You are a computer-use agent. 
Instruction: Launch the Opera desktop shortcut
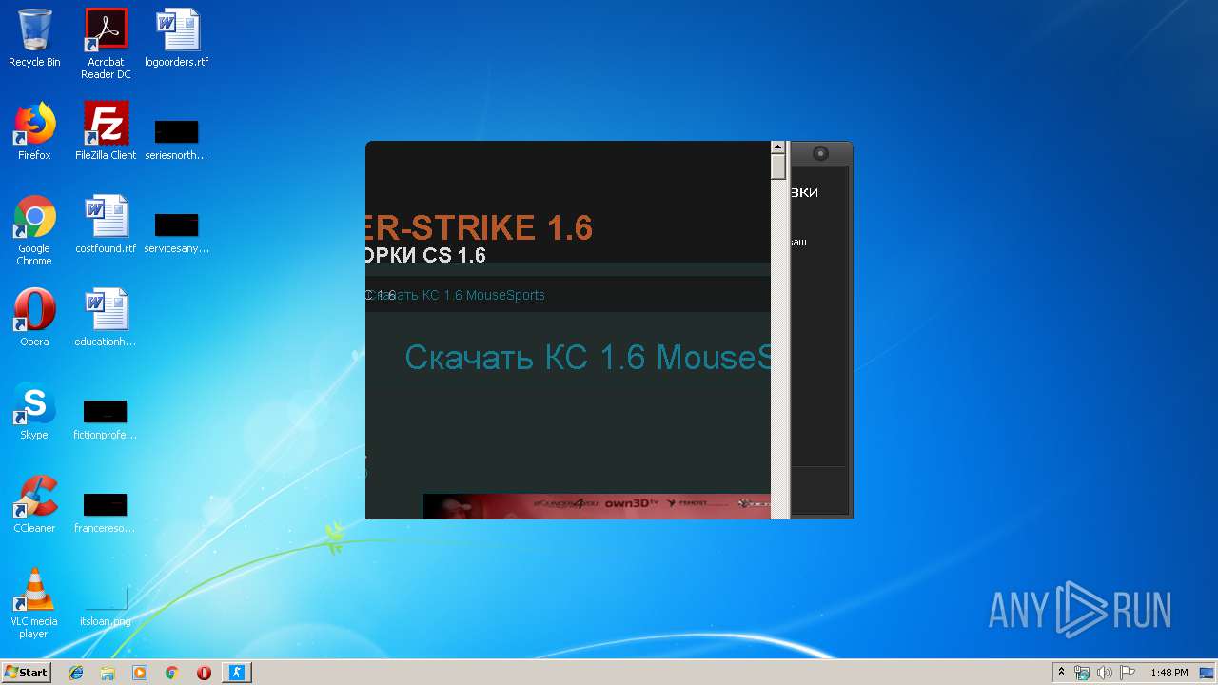tap(34, 318)
